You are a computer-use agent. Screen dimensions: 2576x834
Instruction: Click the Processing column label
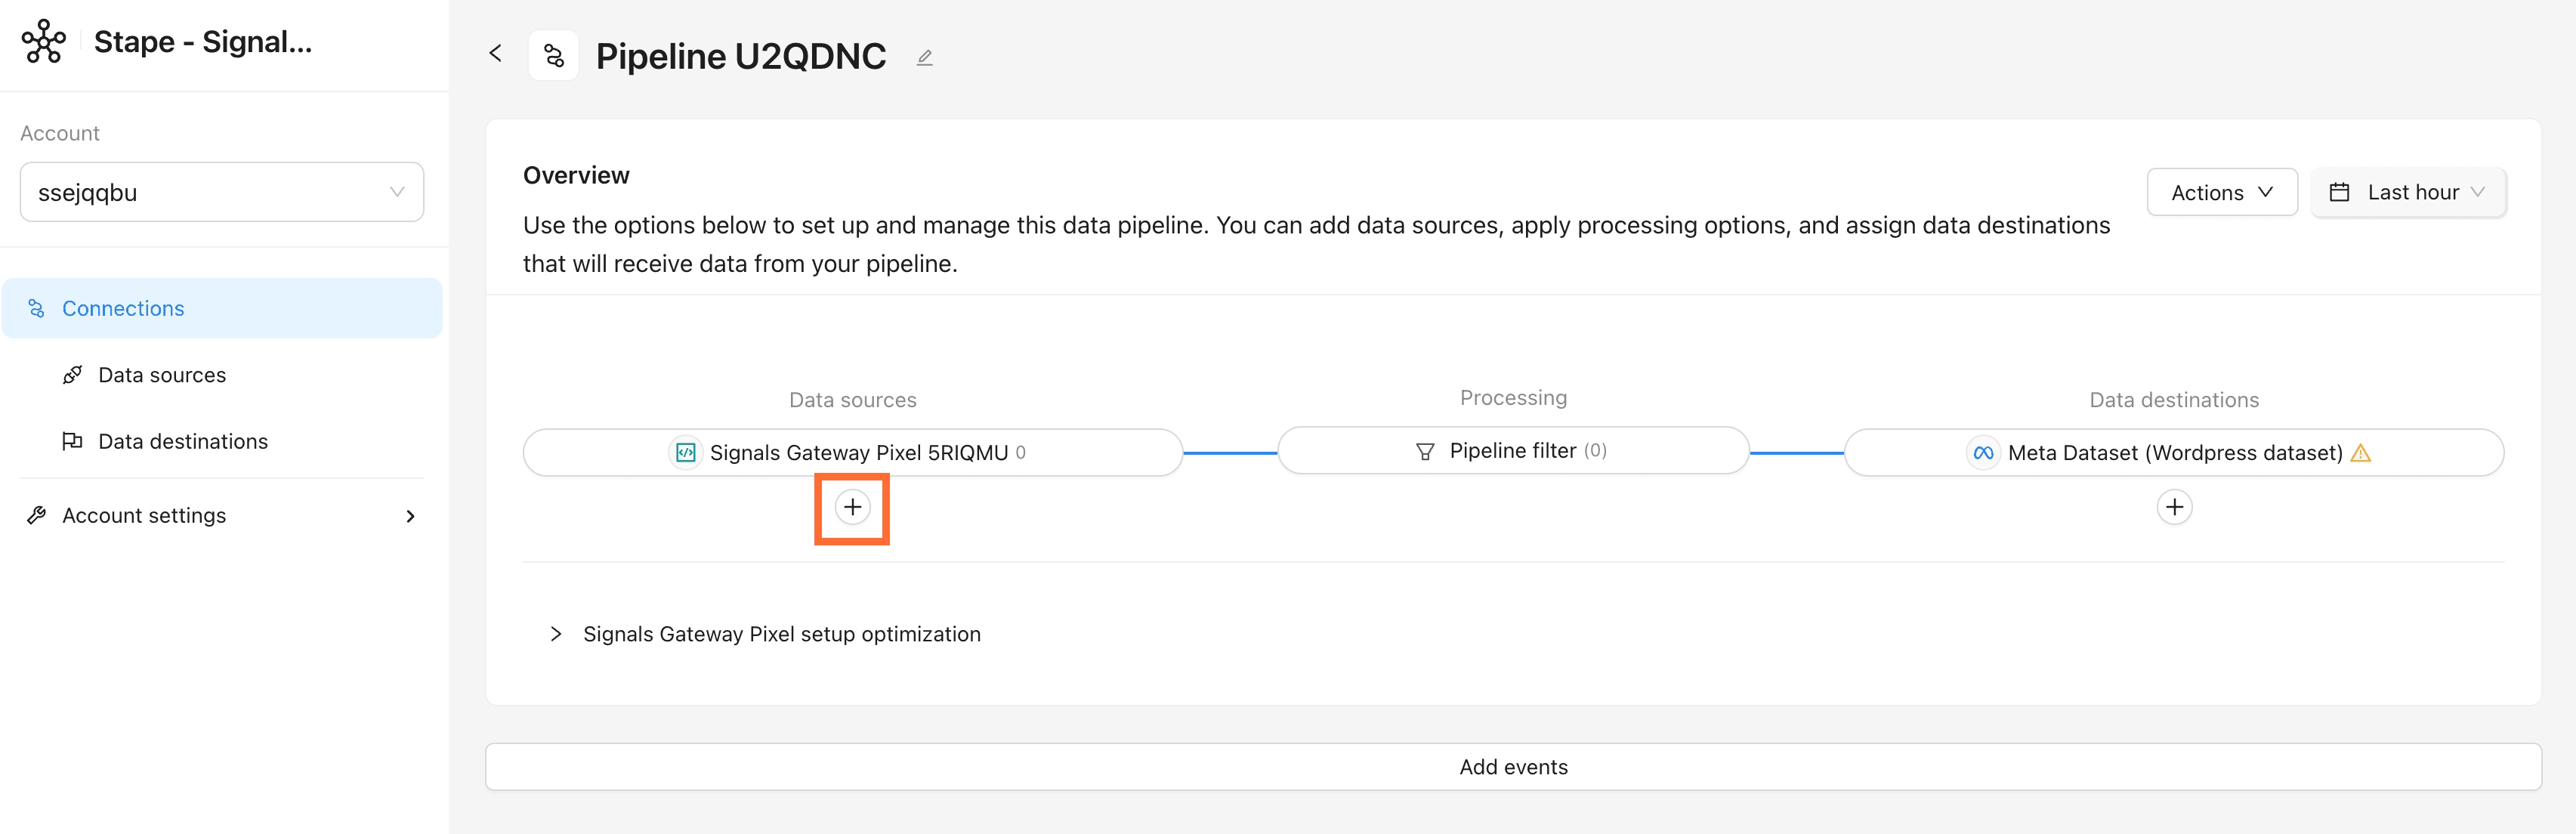click(1513, 398)
